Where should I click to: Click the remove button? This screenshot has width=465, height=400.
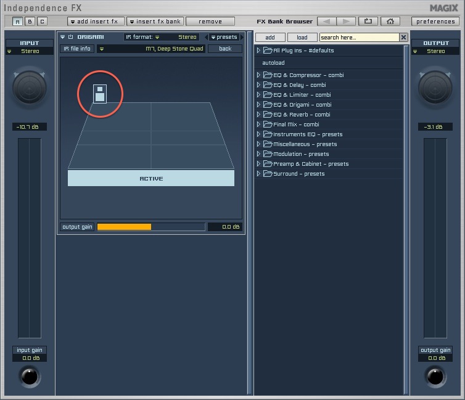210,22
